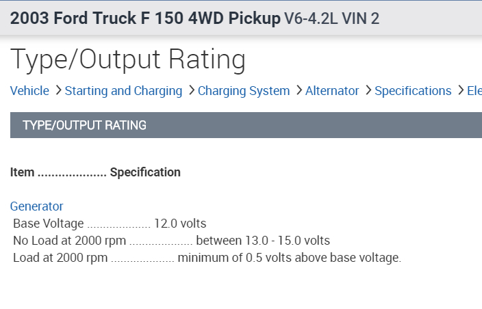Open the Starting and Charging breadcrumb
The height and width of the screenshot is (309, 482).
click(x=123, y=91)
